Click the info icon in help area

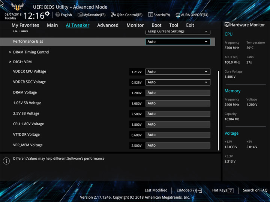pyautogui.click(x=6, y=161)
